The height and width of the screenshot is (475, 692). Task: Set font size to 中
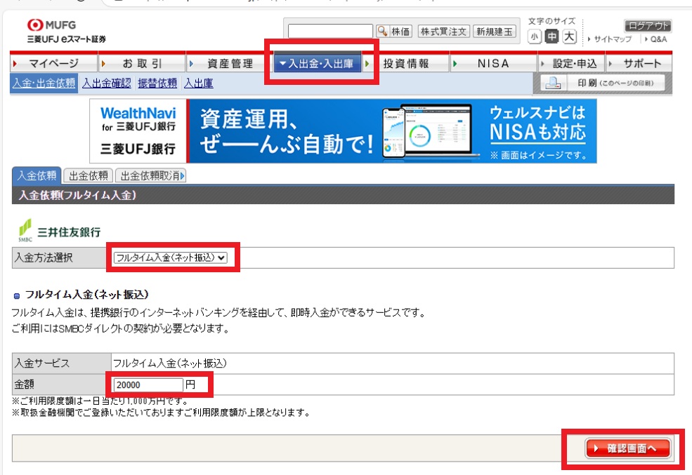551,36
